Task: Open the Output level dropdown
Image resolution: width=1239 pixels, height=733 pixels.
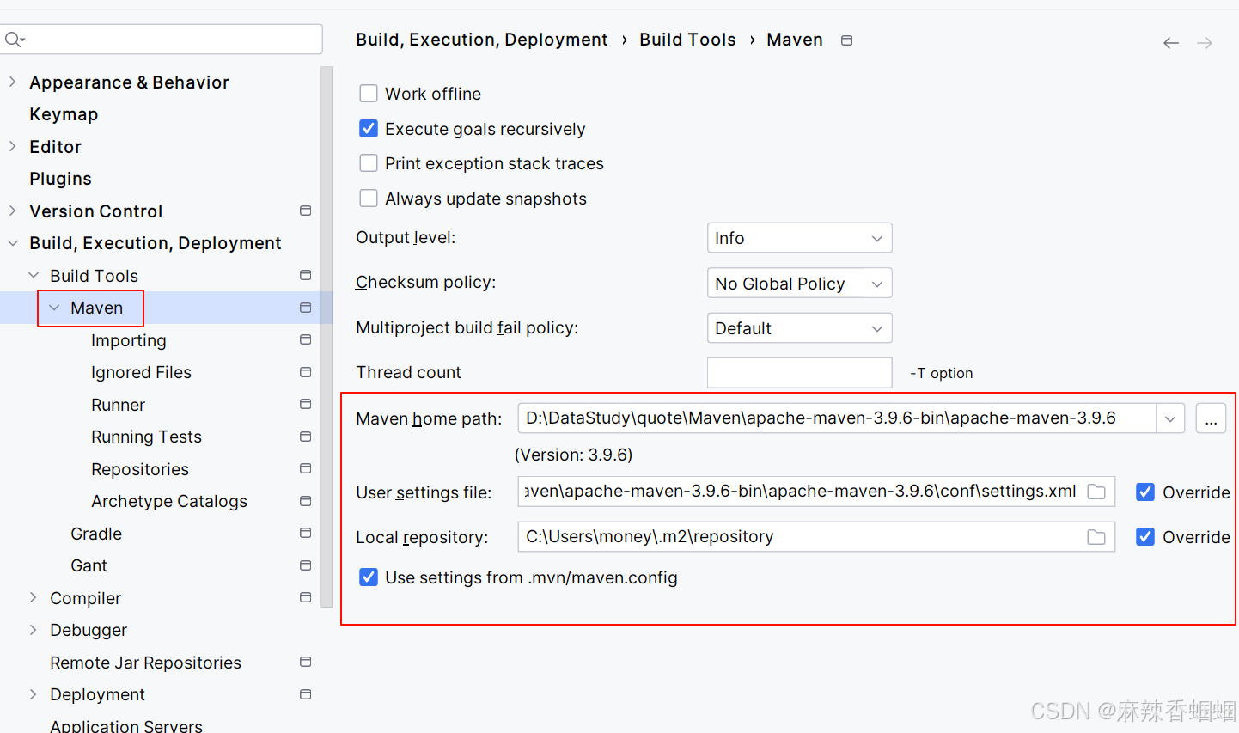Action: pos(799,238)
